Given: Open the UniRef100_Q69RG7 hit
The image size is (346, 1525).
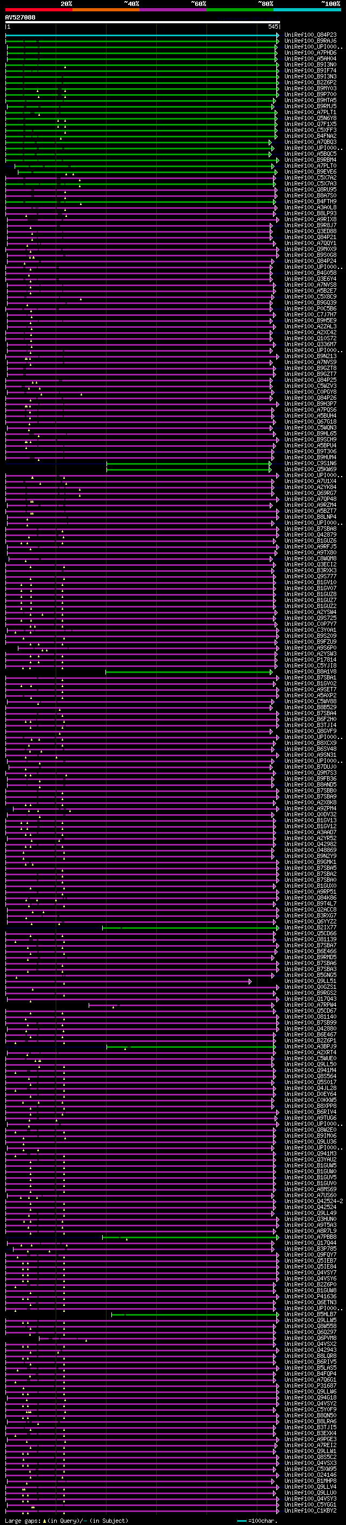Looking at the screenshot, I should point(310,493).
